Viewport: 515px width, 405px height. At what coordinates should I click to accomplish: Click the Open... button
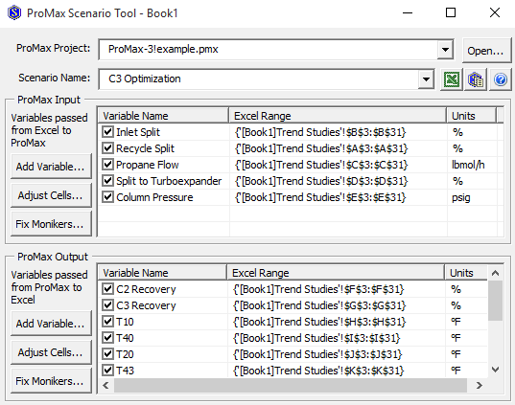tap(486, 51)
